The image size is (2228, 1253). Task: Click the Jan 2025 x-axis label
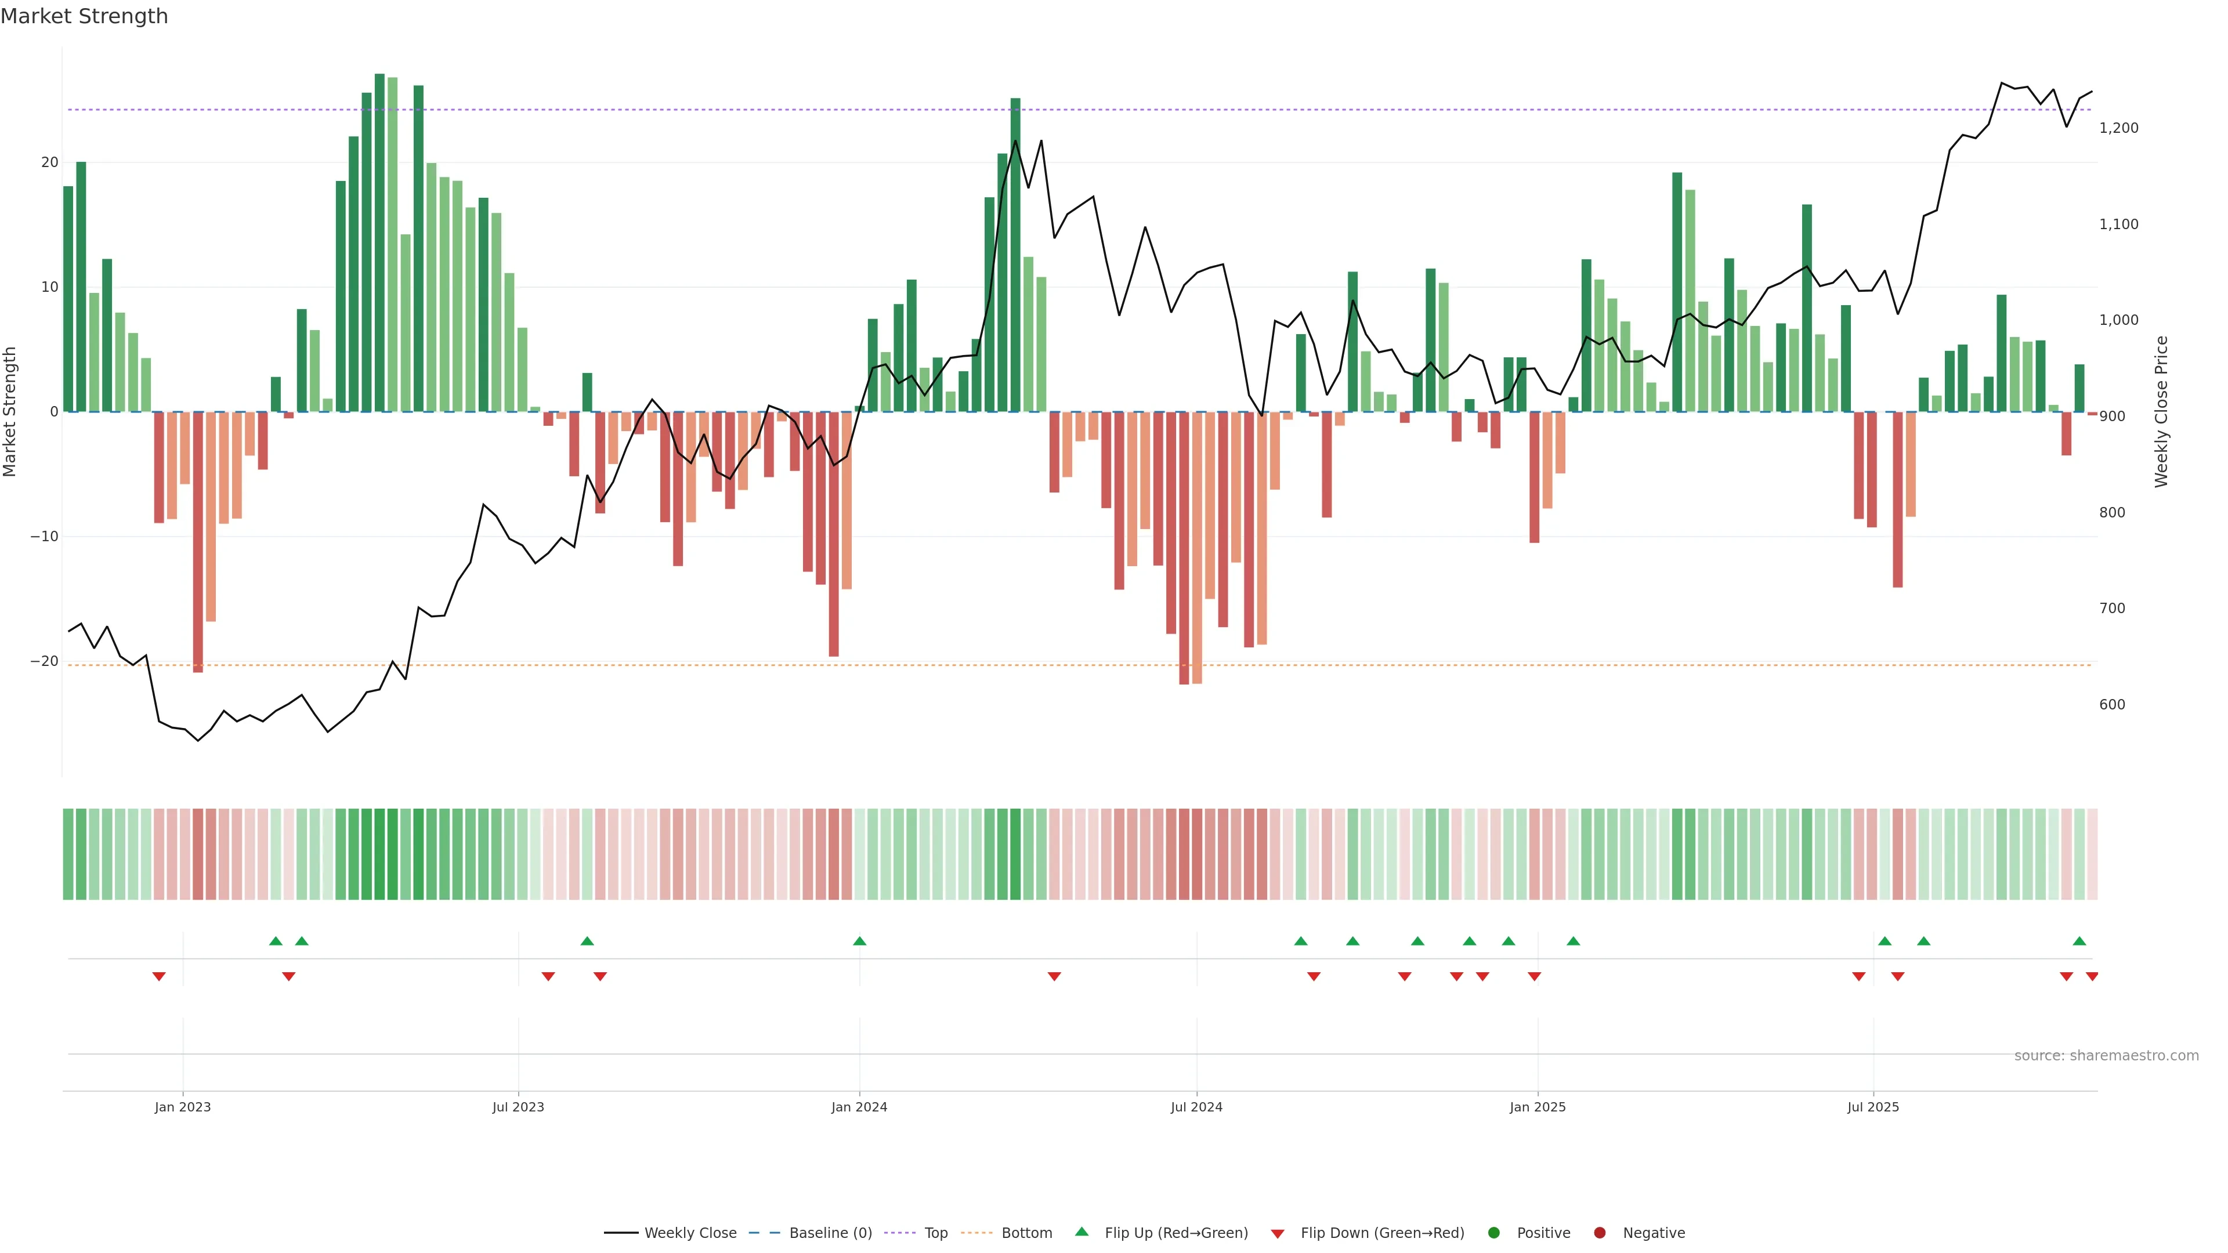click(x=1538, y=1107)
